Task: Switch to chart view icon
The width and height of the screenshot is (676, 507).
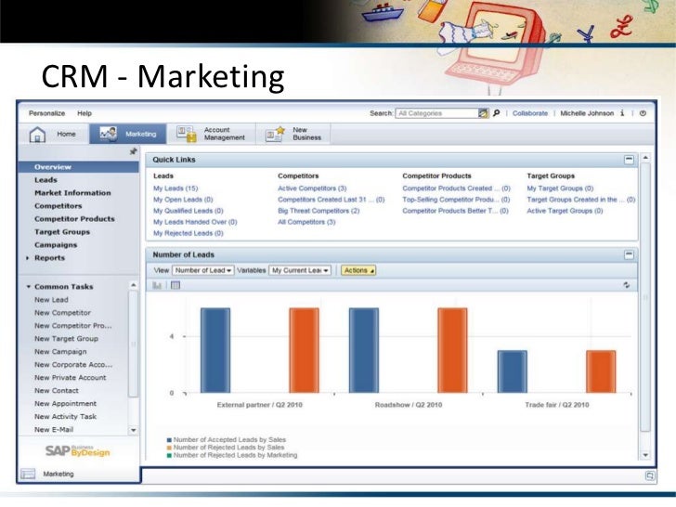Action: 157,285
